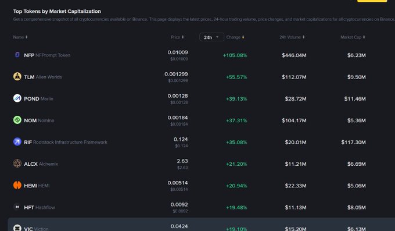Click the POND Marlin logo icon
Image resolution: width=395 pixels, height=231 pixels.
coord(17,98)
